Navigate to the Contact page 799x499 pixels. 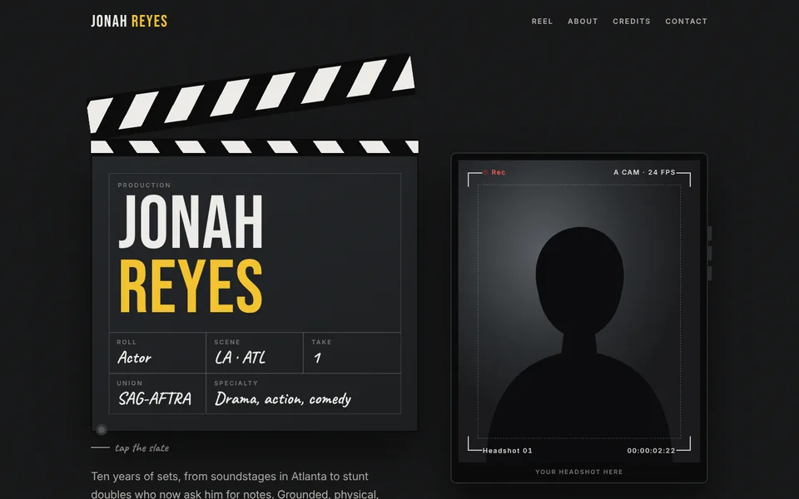(686, 22)
